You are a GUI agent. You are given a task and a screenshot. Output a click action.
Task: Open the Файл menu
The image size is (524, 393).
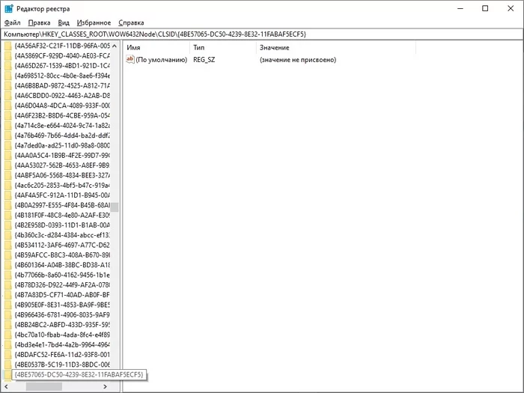coord(12,23)
